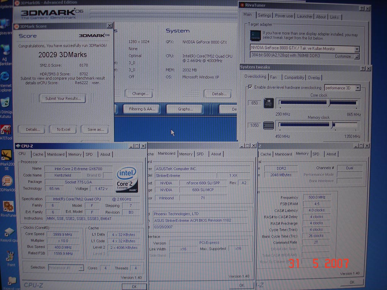Toggle Enable driver-level hardware overclocking checkbox
Viewport: 387px width, 290px height.
coord(250,87)
